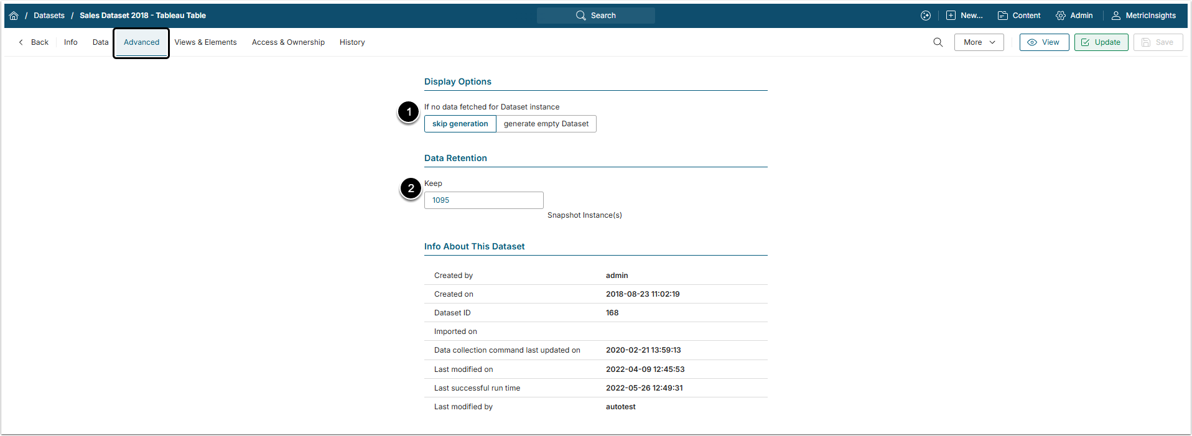
Task: Click the Datasets breadcrumb link
Action: point(49,16)
